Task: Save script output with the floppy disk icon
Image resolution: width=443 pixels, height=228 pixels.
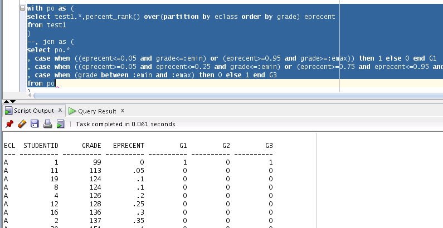Action: (35, 123)
